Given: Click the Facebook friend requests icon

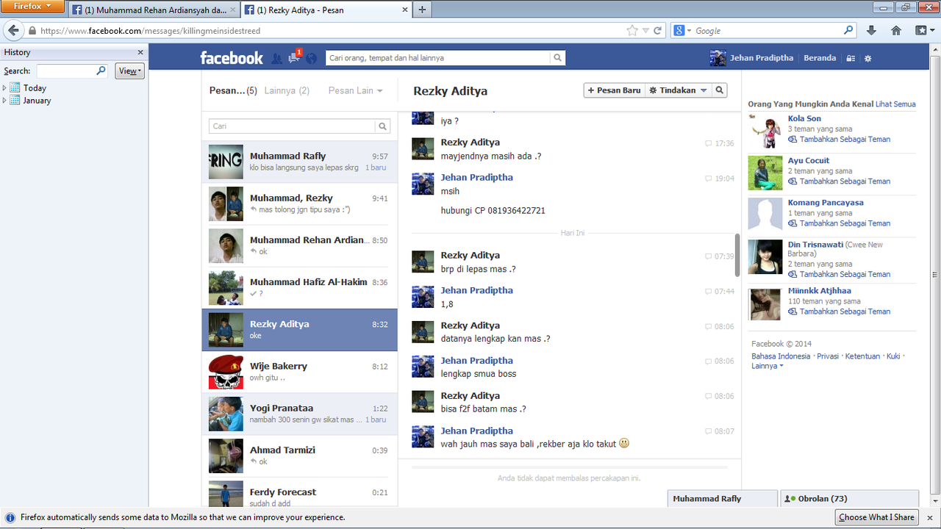Looking at the screenshot, I should 276,58.
